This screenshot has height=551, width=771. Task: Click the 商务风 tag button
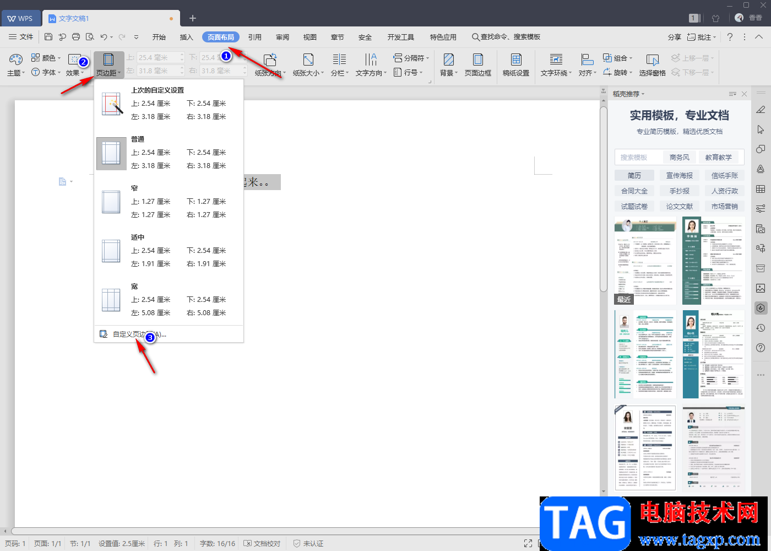[680, 157]
